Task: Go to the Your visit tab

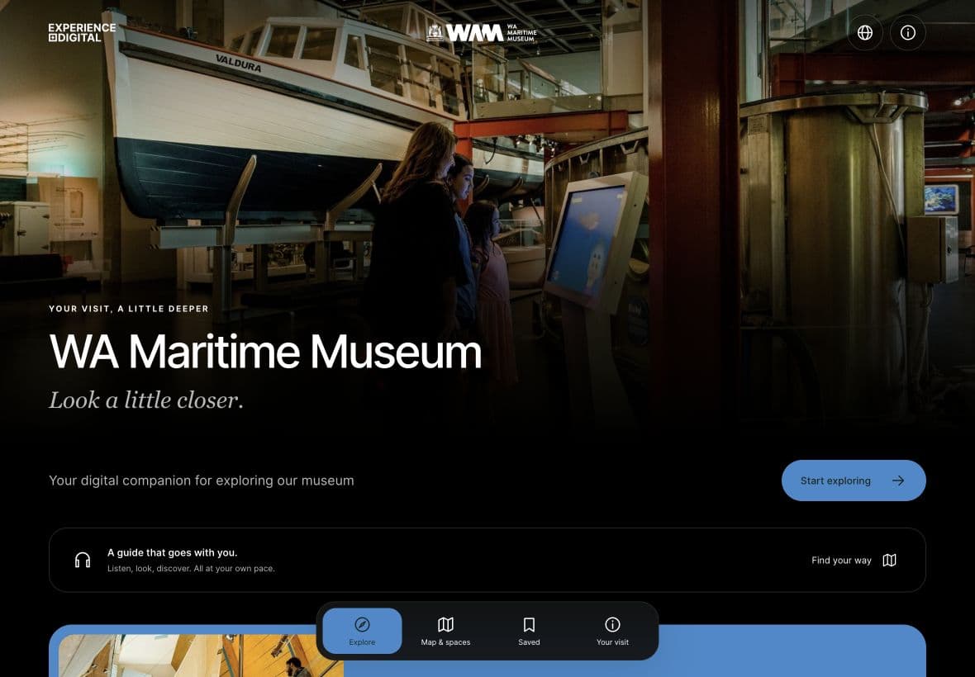Action: (x=612, y=631)
